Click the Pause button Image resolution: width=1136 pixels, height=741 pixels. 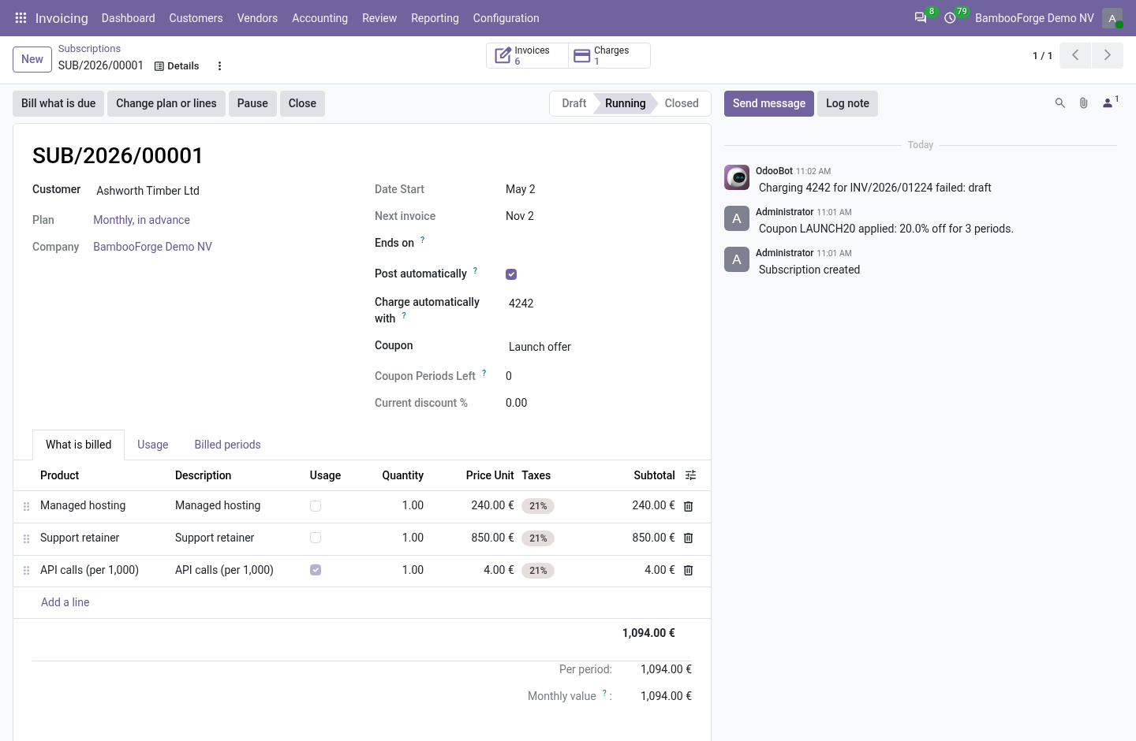tap(252, 103)
